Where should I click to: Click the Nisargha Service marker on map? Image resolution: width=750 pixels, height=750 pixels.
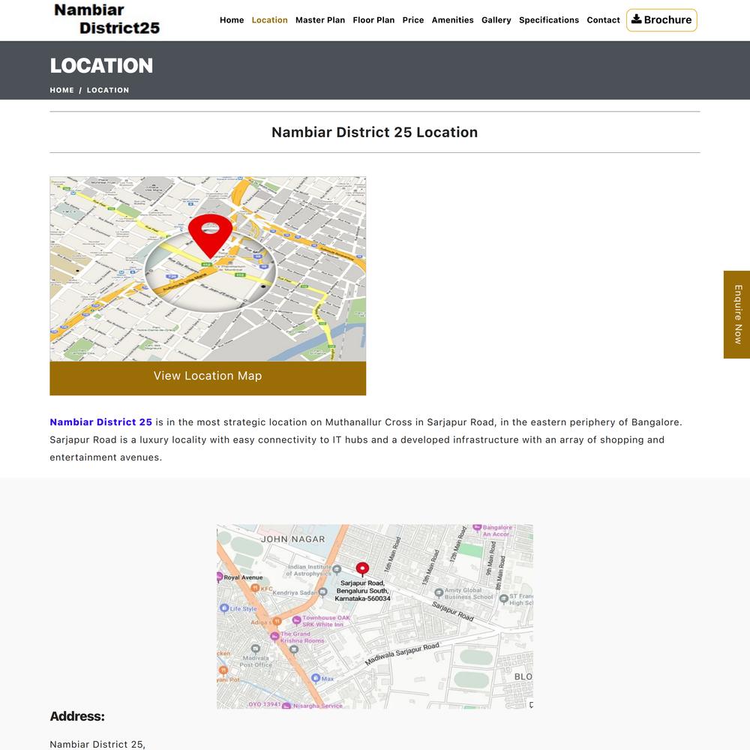[x=286, y=706]
